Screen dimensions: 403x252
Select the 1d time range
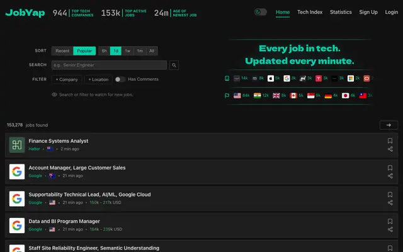tap(116, 51)
